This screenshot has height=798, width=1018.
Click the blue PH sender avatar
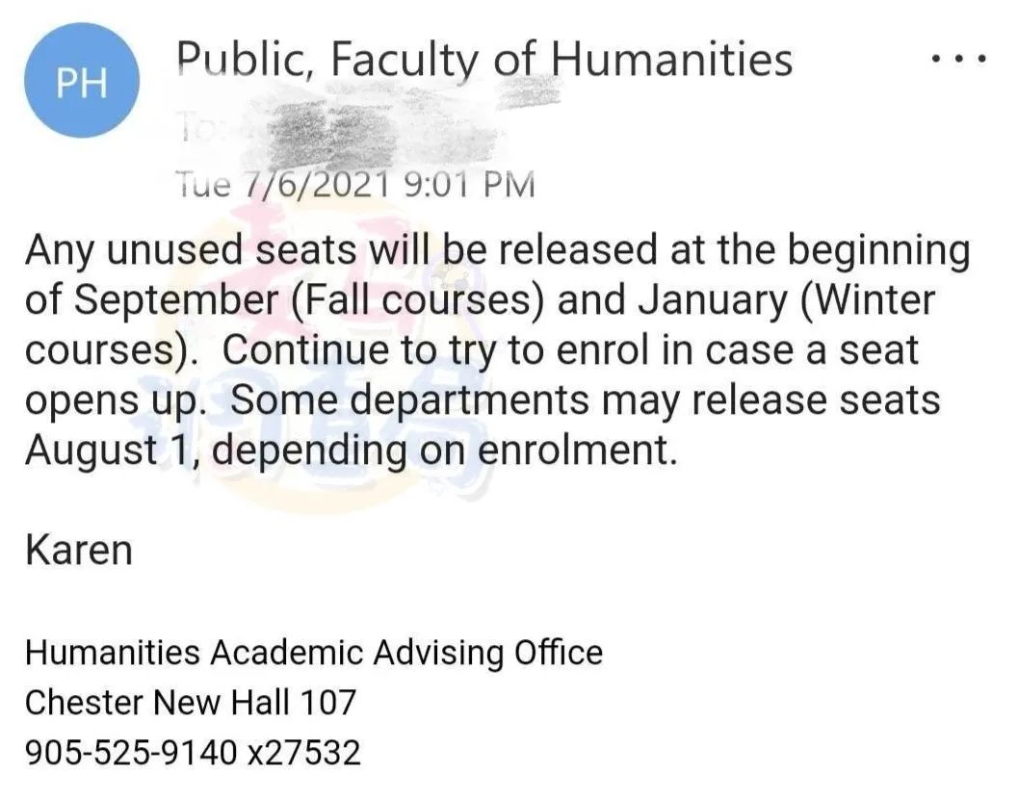(82, 81)
